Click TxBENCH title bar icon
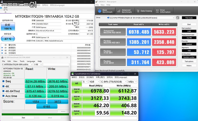 tap(97, 2)
